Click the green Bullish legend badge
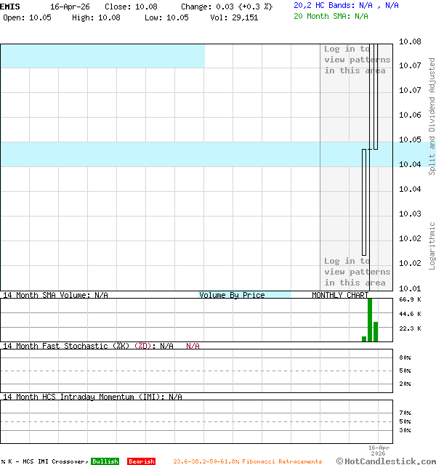This screenshot has width=436, height=465. [105, 461]
